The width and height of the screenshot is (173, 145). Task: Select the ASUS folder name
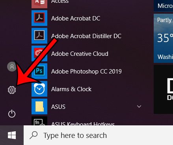[x=58, y=107]
